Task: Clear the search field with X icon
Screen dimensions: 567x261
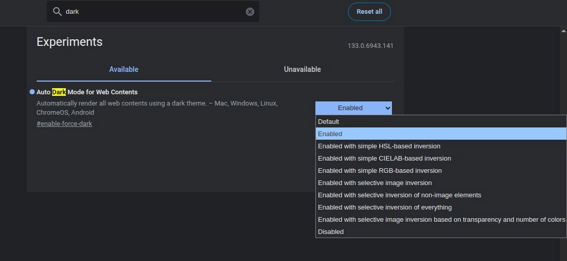Action: pyautogui.click(x=250, y=12)
